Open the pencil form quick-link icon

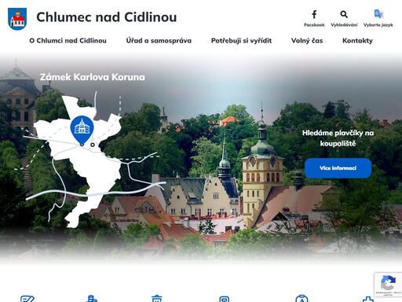click(27, 299)
